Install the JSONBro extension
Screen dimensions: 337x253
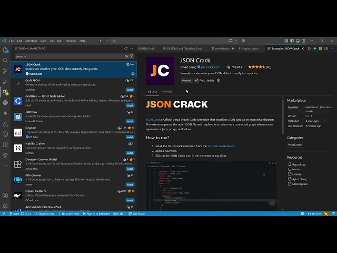click(x=130, y=121)
